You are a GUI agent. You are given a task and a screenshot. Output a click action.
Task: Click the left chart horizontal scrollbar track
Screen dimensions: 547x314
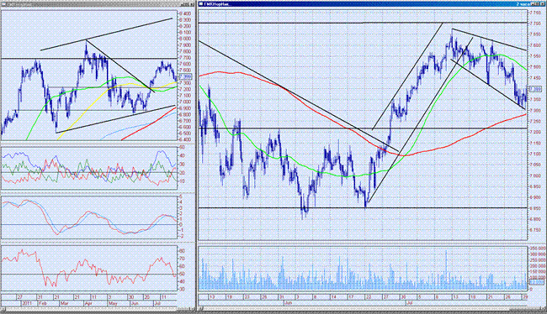tap(96, 309)
